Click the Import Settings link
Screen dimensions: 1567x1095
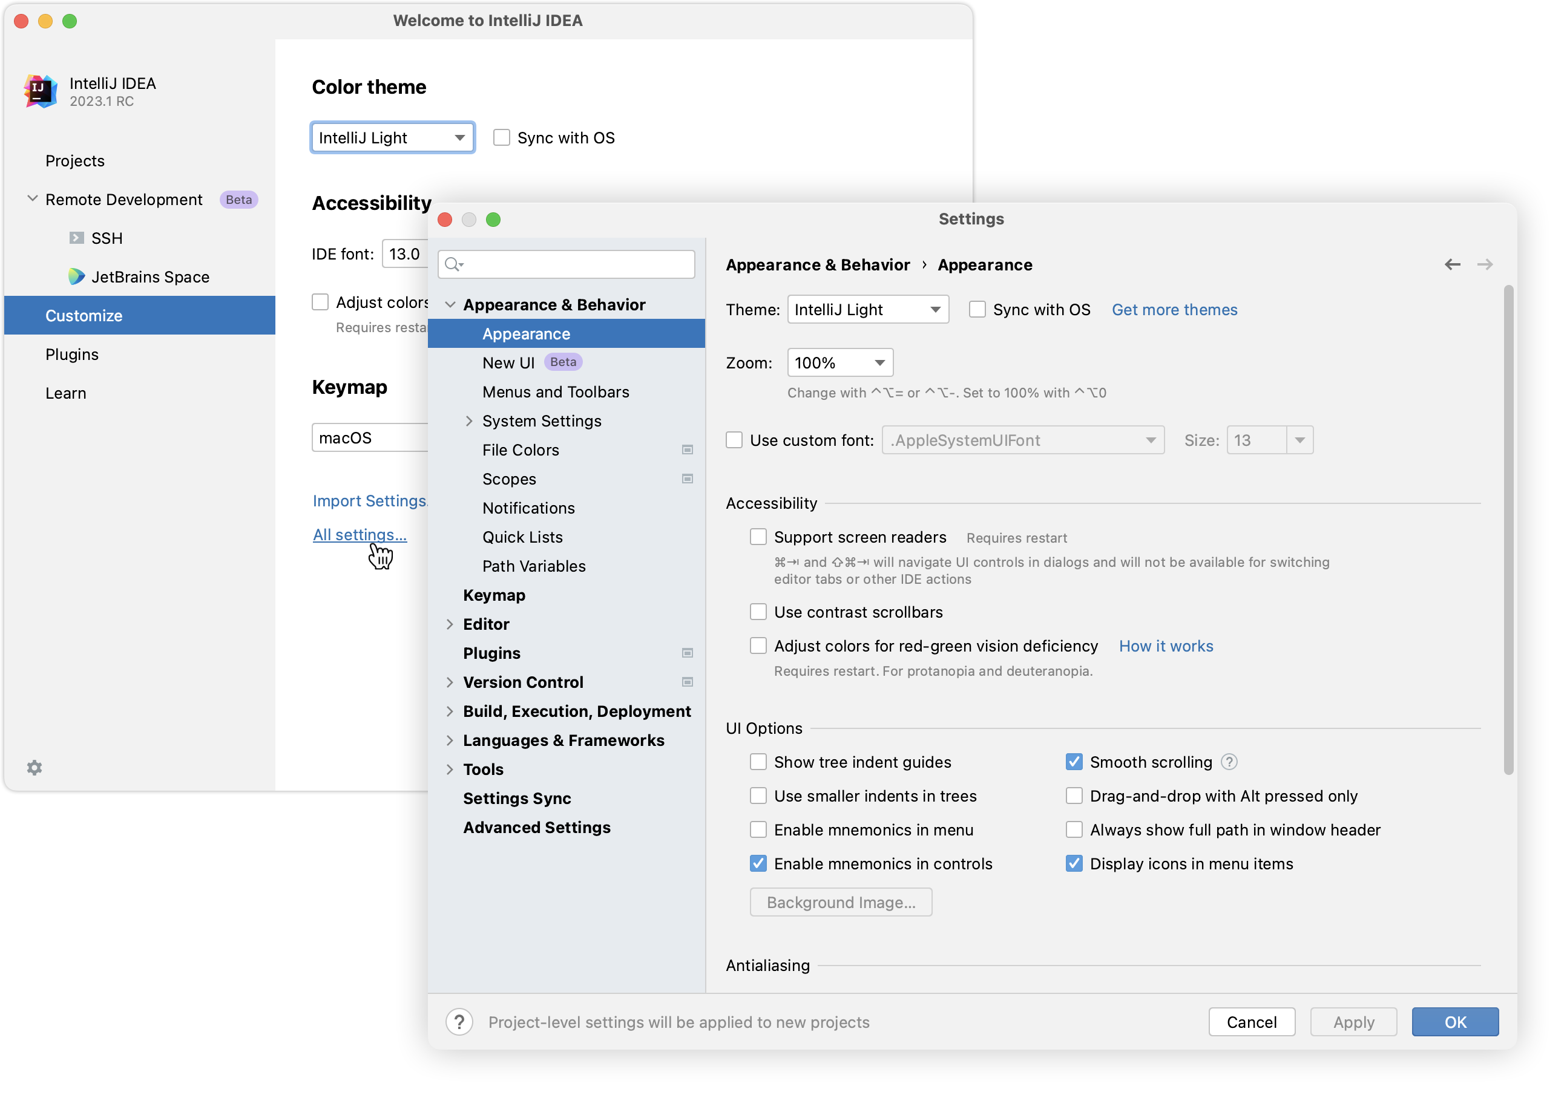(369, 501)
